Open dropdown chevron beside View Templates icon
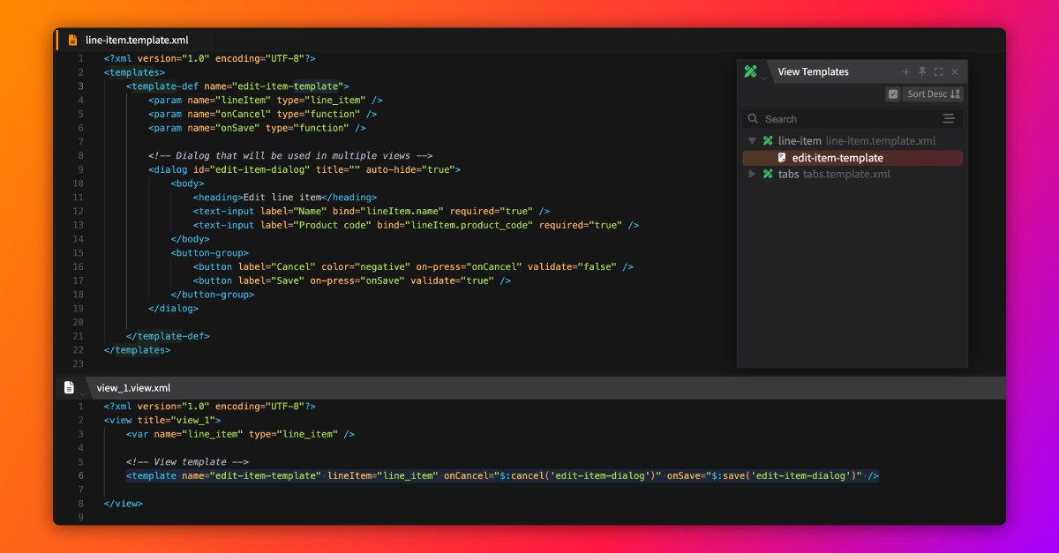 coord(764,78)
